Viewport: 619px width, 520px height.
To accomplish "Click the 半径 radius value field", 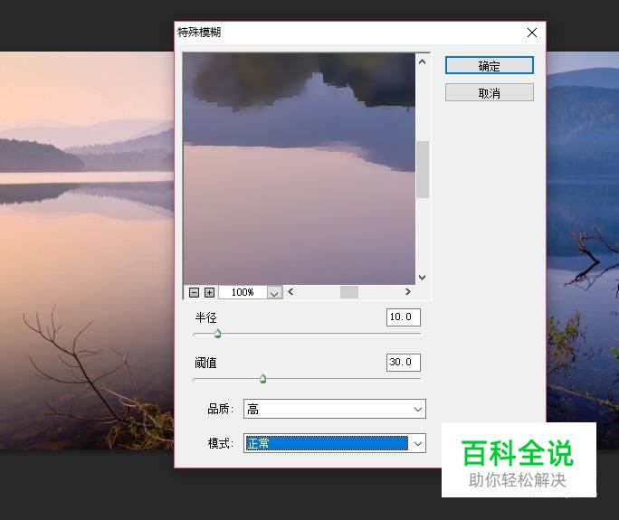I will coord(404,317).
